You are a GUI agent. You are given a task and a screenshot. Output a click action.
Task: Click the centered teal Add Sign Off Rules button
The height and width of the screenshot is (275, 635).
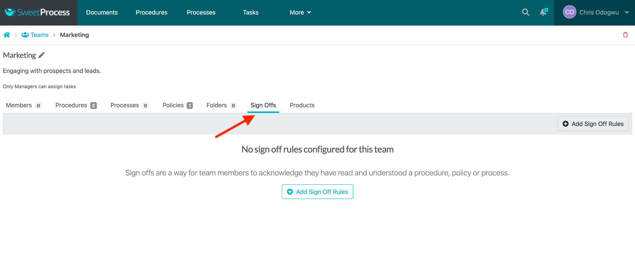coord(317,192)
